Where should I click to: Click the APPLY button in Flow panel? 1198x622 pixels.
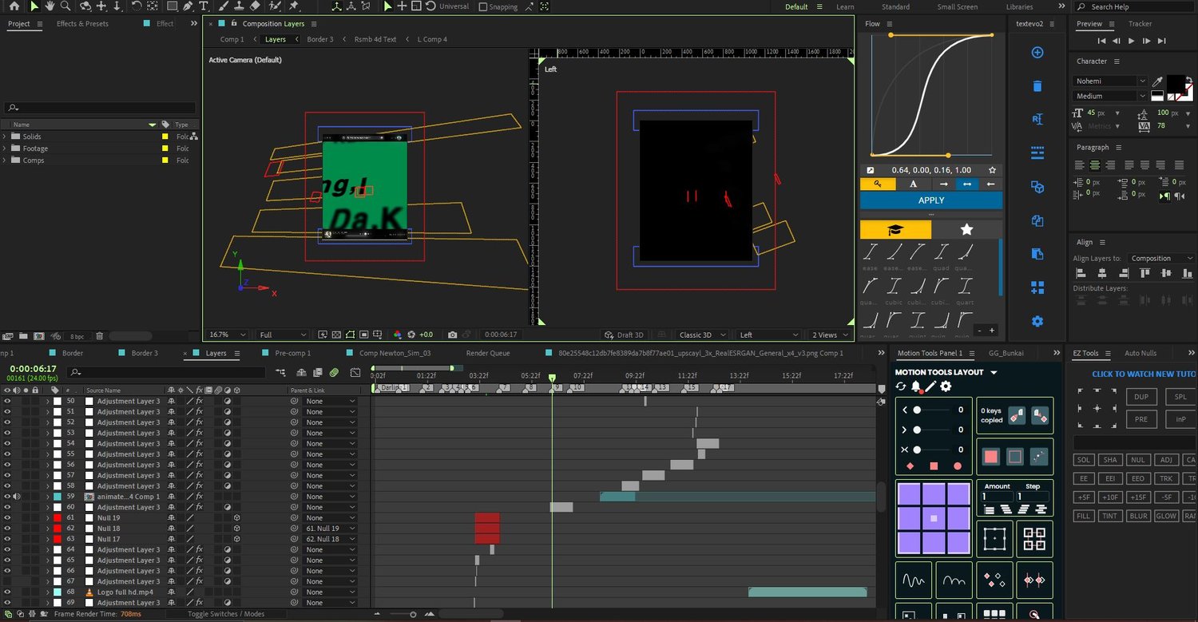click(930, 200)
